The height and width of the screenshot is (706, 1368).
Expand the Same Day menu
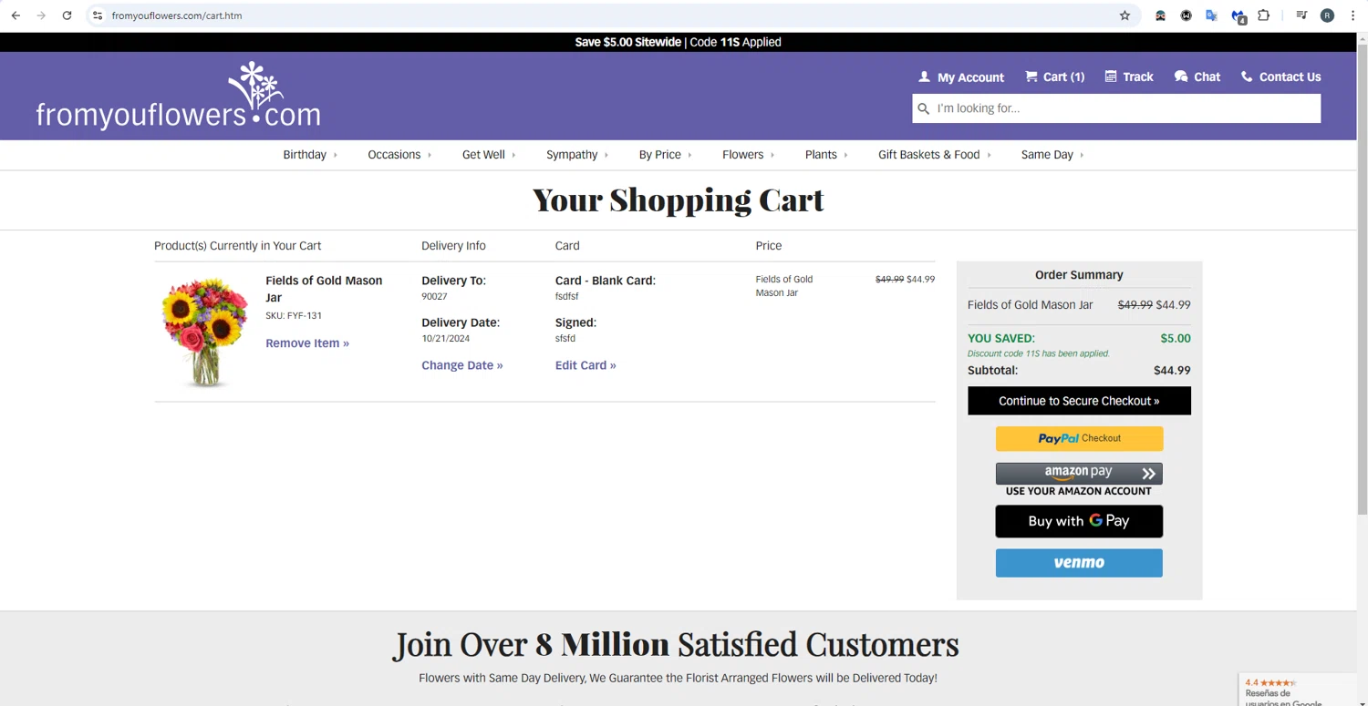1052,155
